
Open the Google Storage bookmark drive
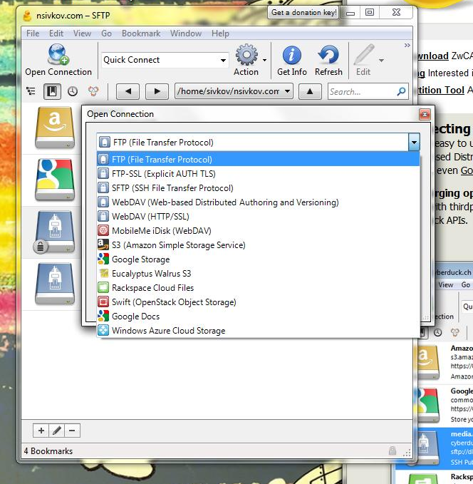(x=55, y=180)
